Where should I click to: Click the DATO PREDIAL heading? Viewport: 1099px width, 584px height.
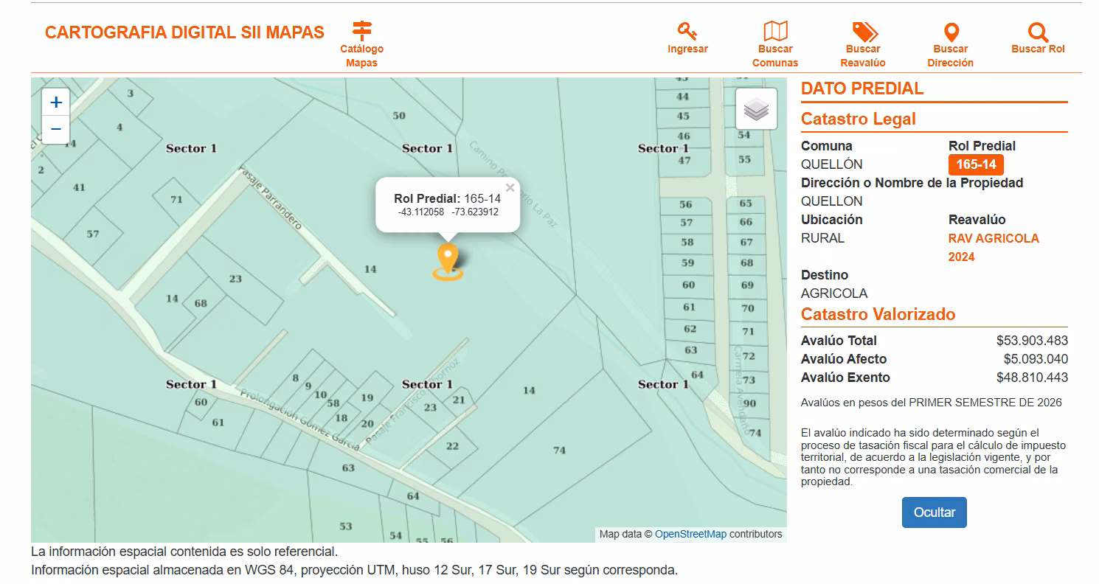click(x=861, y=88)
